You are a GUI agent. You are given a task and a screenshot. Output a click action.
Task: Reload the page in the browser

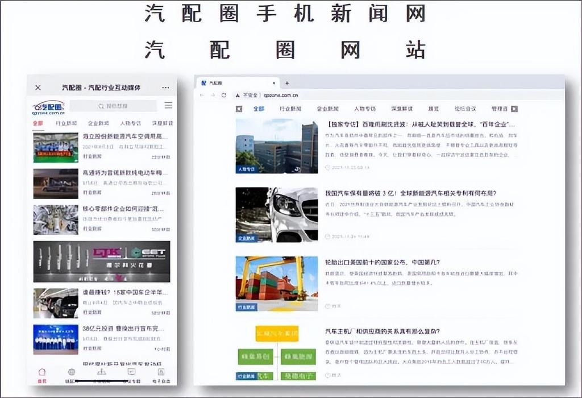(224, 95)
